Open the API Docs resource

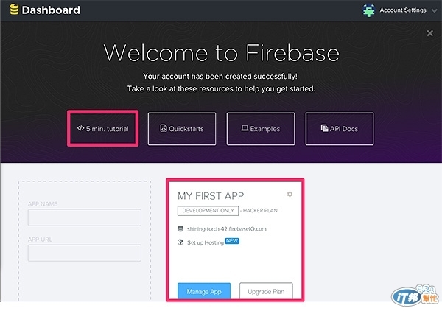pos(340,129)
